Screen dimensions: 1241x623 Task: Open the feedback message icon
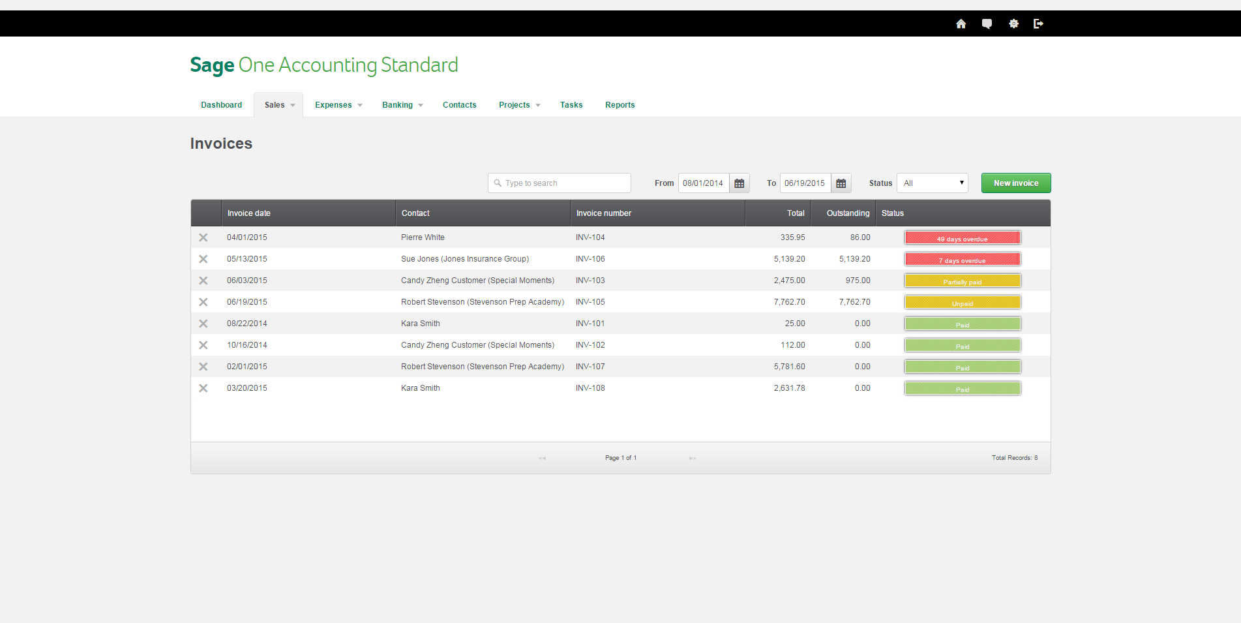click(x=987, y=23)
